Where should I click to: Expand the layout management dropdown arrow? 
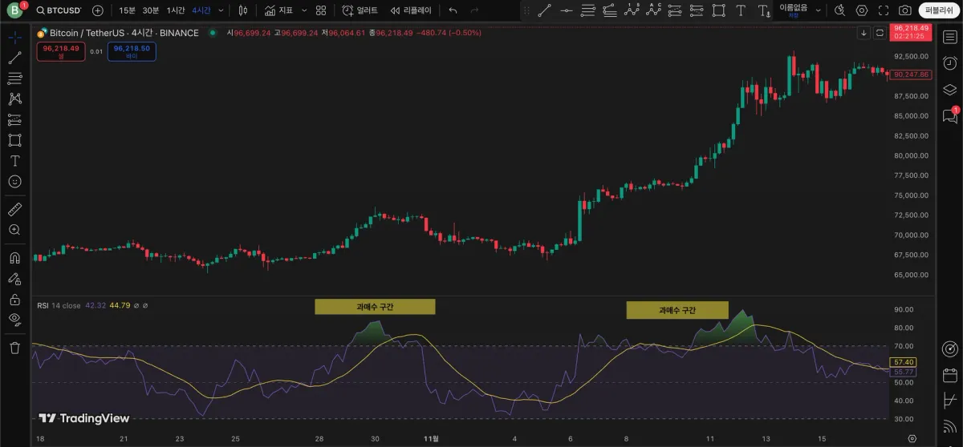819,11
